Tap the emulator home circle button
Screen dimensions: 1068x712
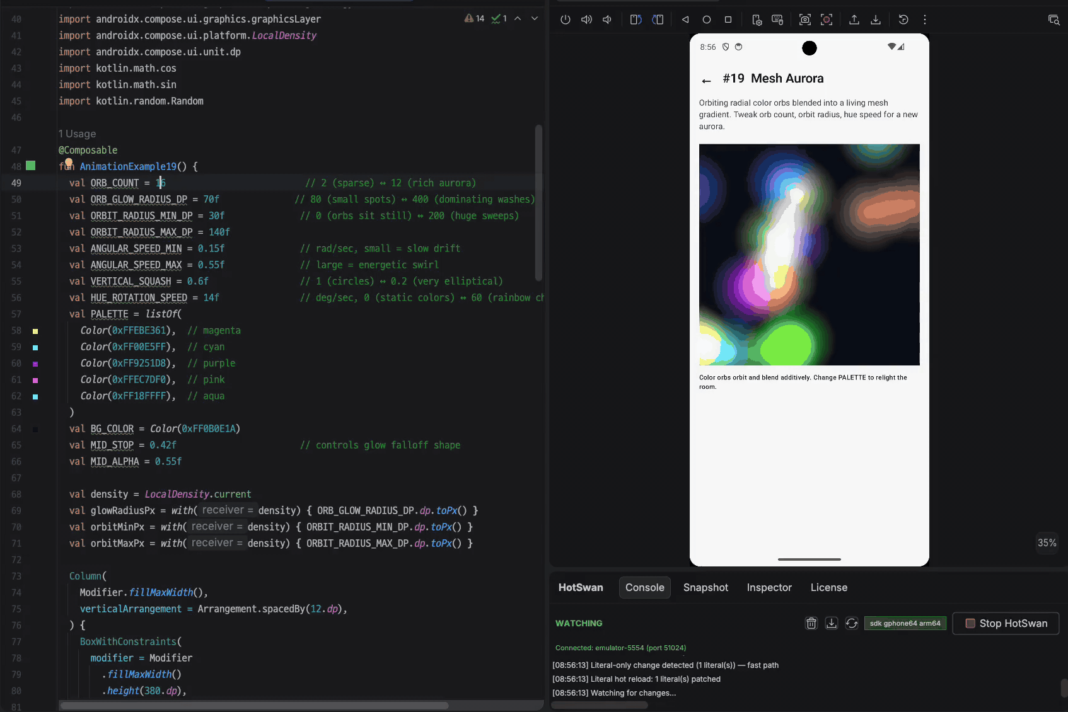pos(707,20)
